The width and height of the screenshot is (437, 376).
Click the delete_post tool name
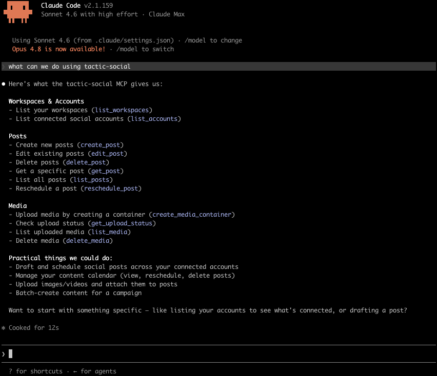click(86, 162)
